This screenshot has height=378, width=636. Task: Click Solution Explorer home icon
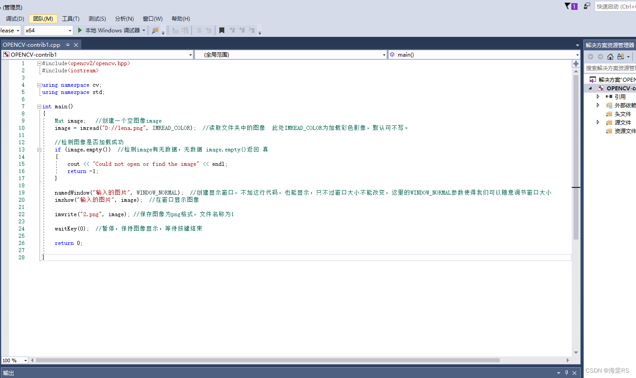pos(610,57)
